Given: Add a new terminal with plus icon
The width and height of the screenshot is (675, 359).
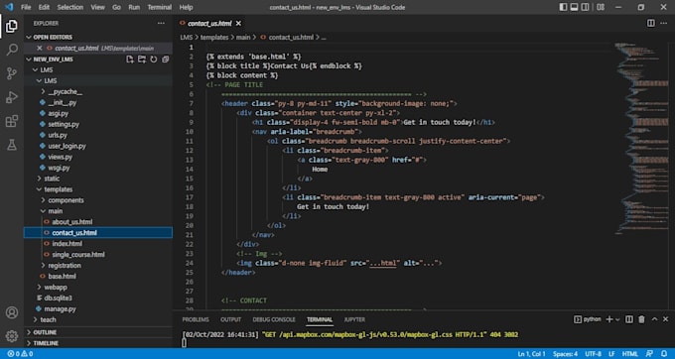Looking at the screenshot, I should pyautogui.click(x=609, y=319).
